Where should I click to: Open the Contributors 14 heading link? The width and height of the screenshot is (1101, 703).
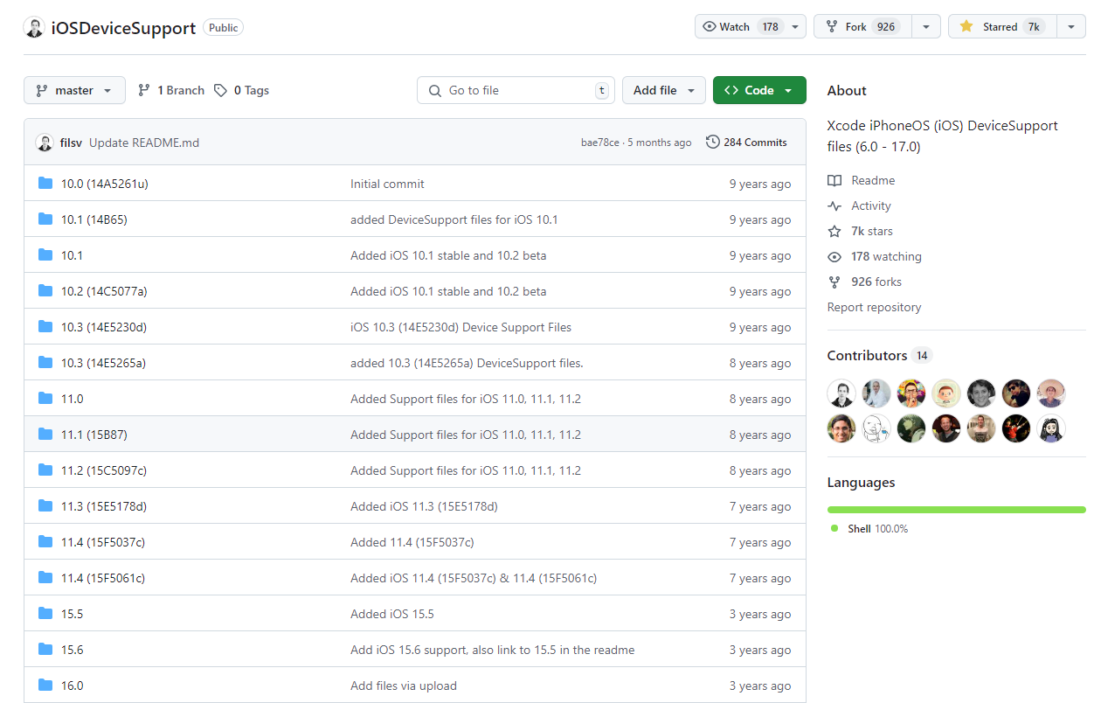pyautogui.click(x=880, y=355)
